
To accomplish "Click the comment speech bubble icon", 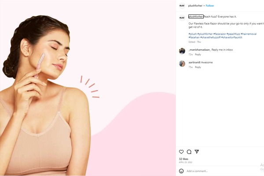I will 189,152.
